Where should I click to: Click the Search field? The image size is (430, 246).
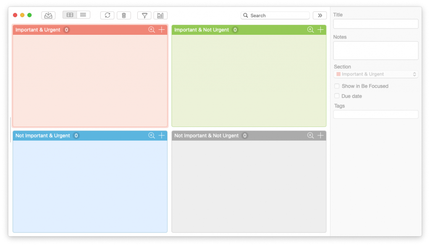275,16
